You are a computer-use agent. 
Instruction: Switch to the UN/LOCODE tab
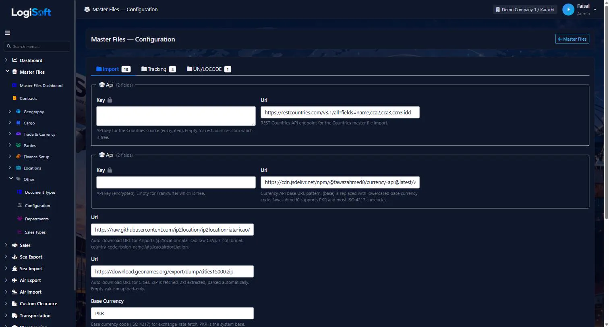[x=209, y=69]
